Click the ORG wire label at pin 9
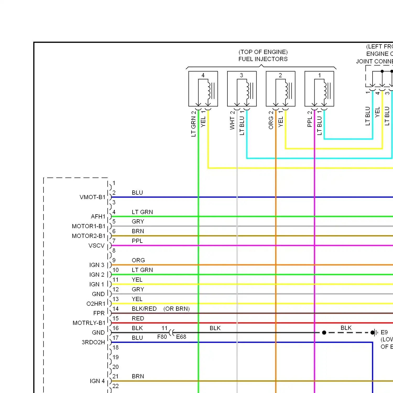 pyautogui.click(x=138, y=260)
